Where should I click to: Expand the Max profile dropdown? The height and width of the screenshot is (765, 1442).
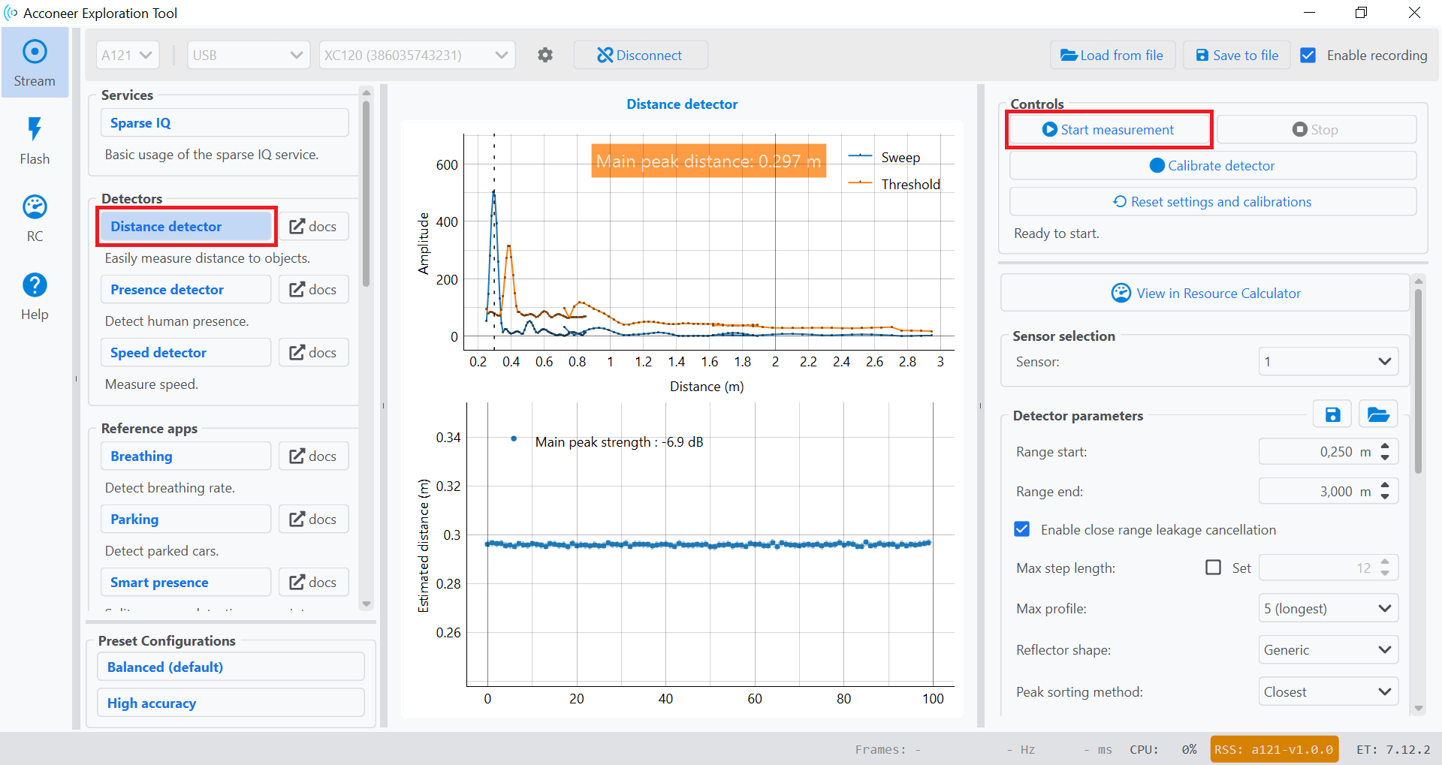[x=1328, y=608]
